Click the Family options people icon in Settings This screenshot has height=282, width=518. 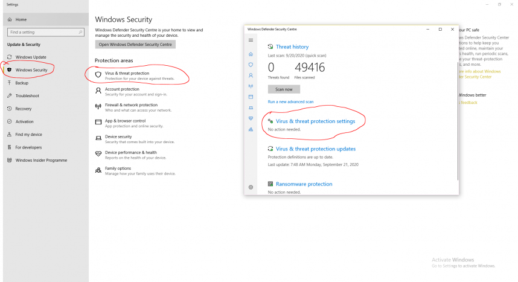[98, 170]
